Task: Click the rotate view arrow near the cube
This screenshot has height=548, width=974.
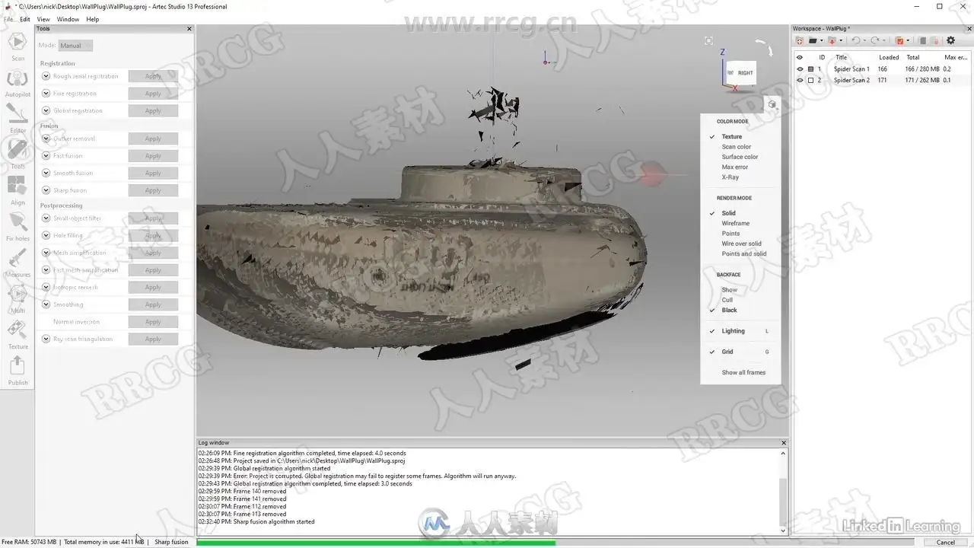Action: click(x=765, y=47)
